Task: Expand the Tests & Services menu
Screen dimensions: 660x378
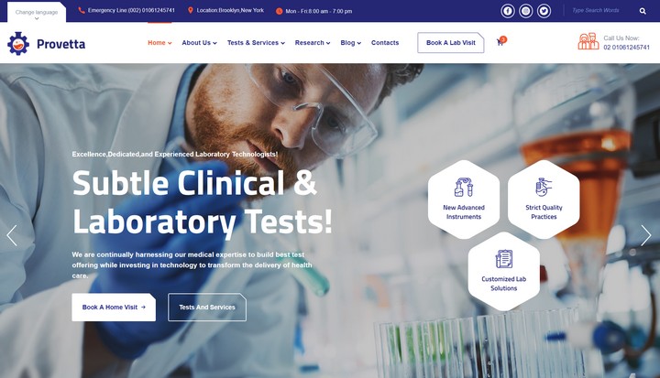Action: [256, 42]
